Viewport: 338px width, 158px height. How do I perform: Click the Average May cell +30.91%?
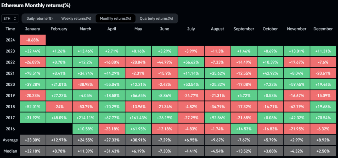(x=138, y=140)
